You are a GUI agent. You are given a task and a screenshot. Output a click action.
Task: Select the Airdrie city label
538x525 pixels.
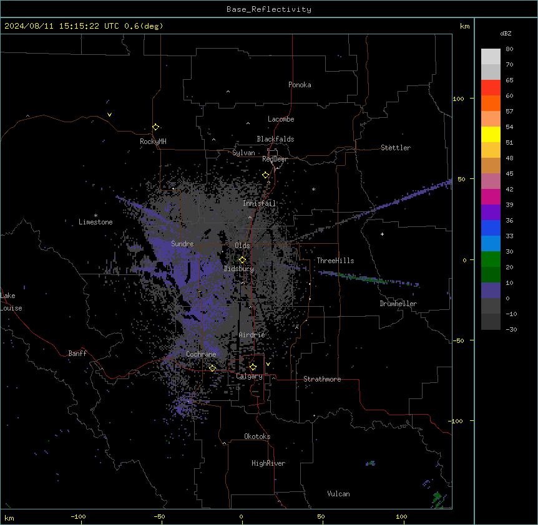coord(252,335)
